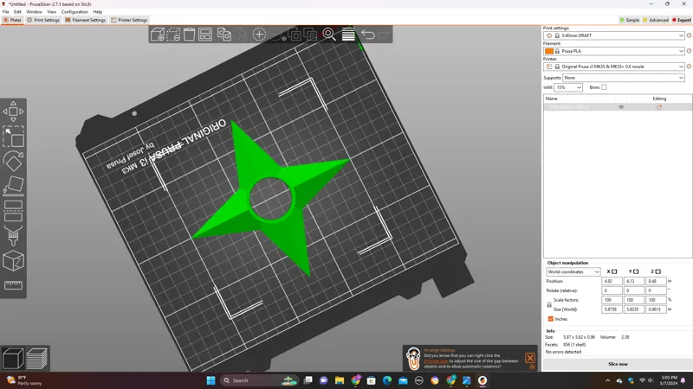Click the Search magnifier icon in toolbar

[329, 35]
